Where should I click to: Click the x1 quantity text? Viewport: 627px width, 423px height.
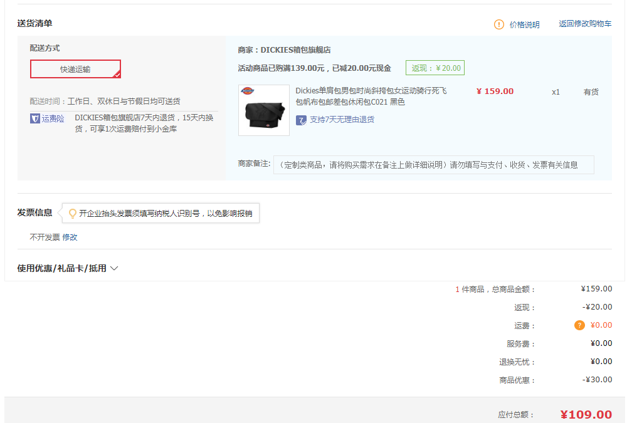click(556, 92)
